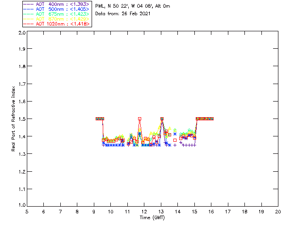The width and height of the screenshot is (286, 229).
Task: Click the 1.8 y-axis tick label
Action: [x=22, y=66]
